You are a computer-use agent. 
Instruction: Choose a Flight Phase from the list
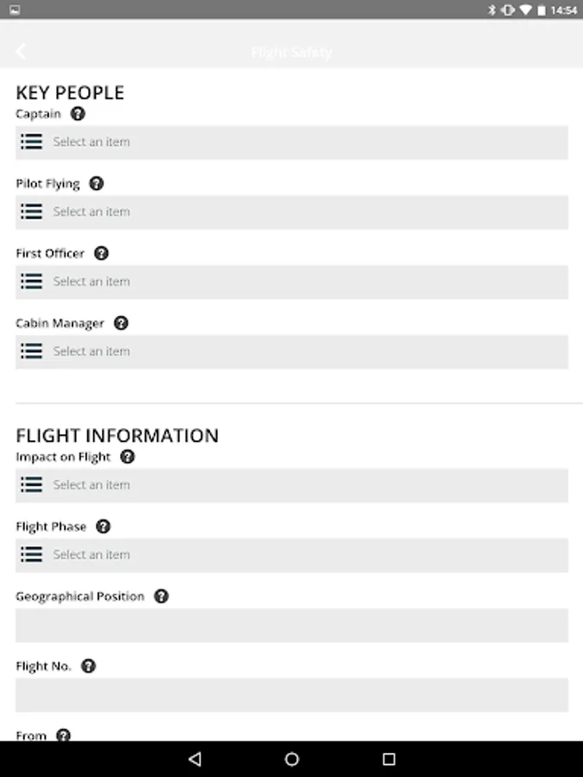(x=292, y=555)
